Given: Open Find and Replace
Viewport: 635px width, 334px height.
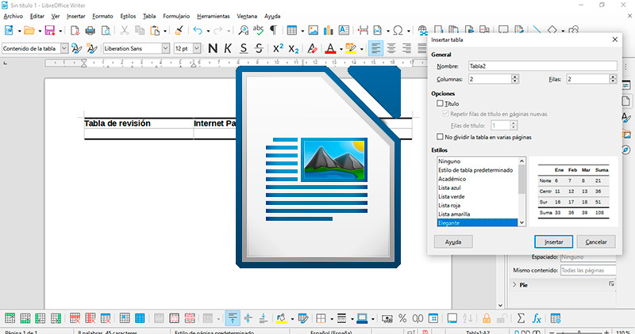Looking at the screenshot, I should point(243,30).
